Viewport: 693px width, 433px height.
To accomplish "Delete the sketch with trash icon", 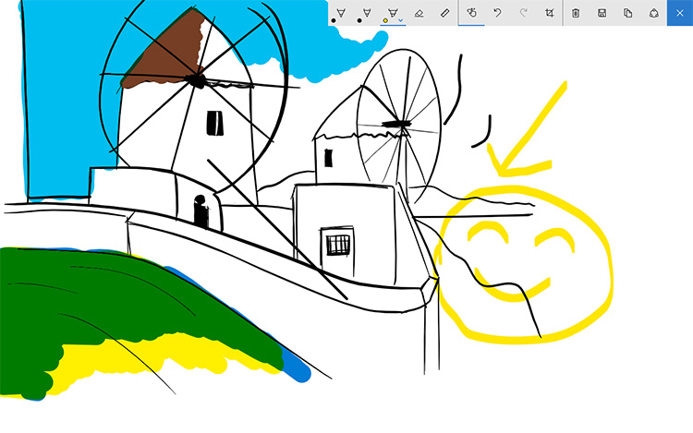I will 576,13.
